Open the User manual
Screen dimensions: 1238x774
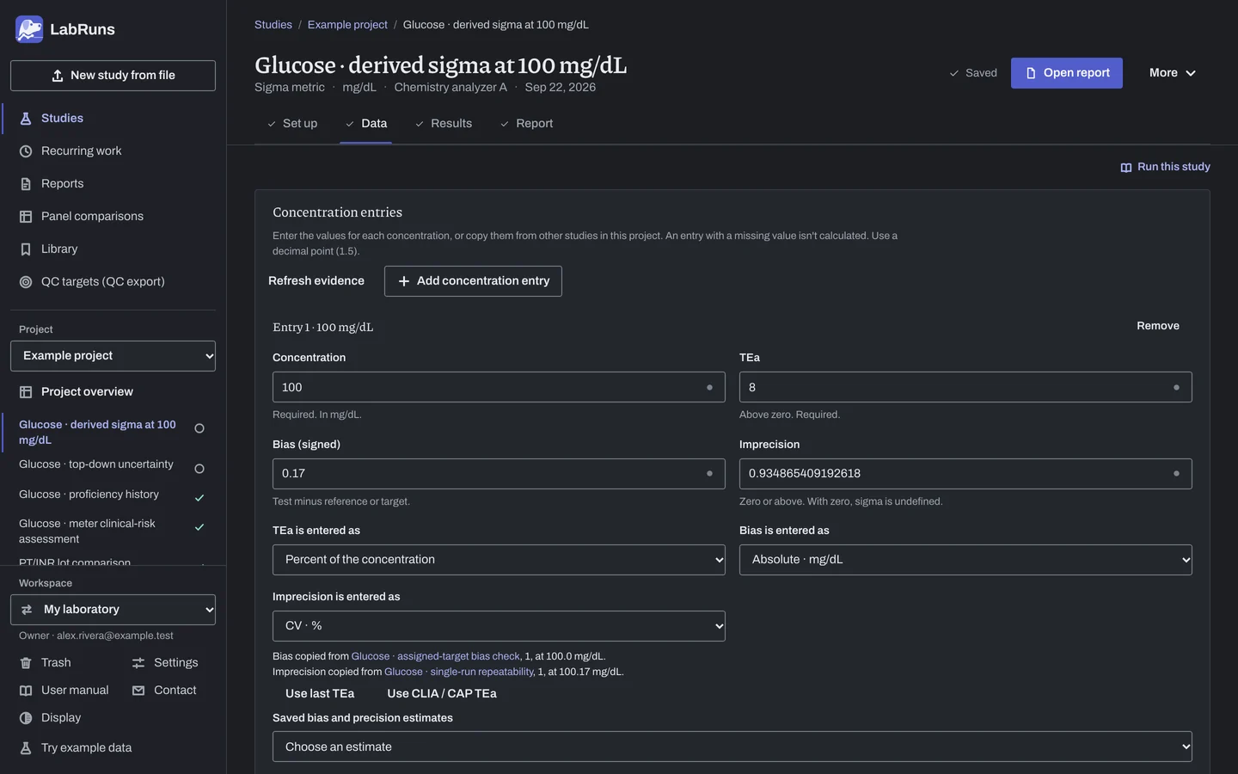point(64,691)
